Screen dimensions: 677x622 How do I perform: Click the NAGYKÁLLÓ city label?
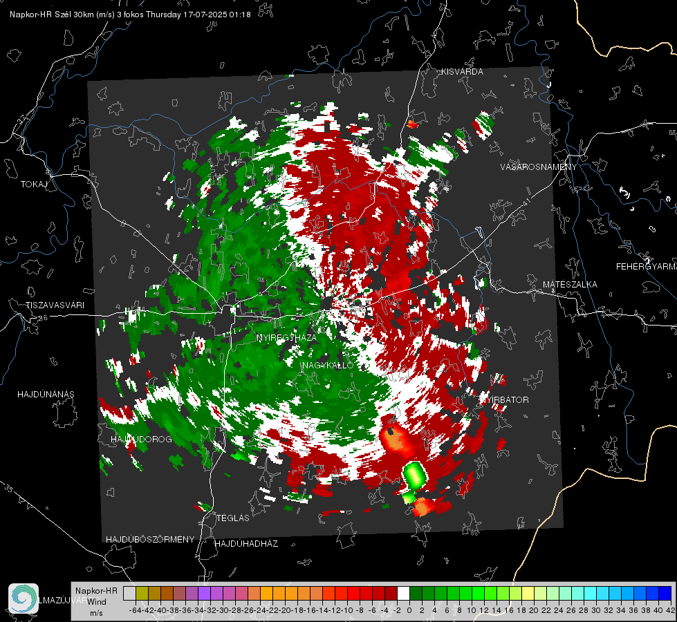point(328,366)
